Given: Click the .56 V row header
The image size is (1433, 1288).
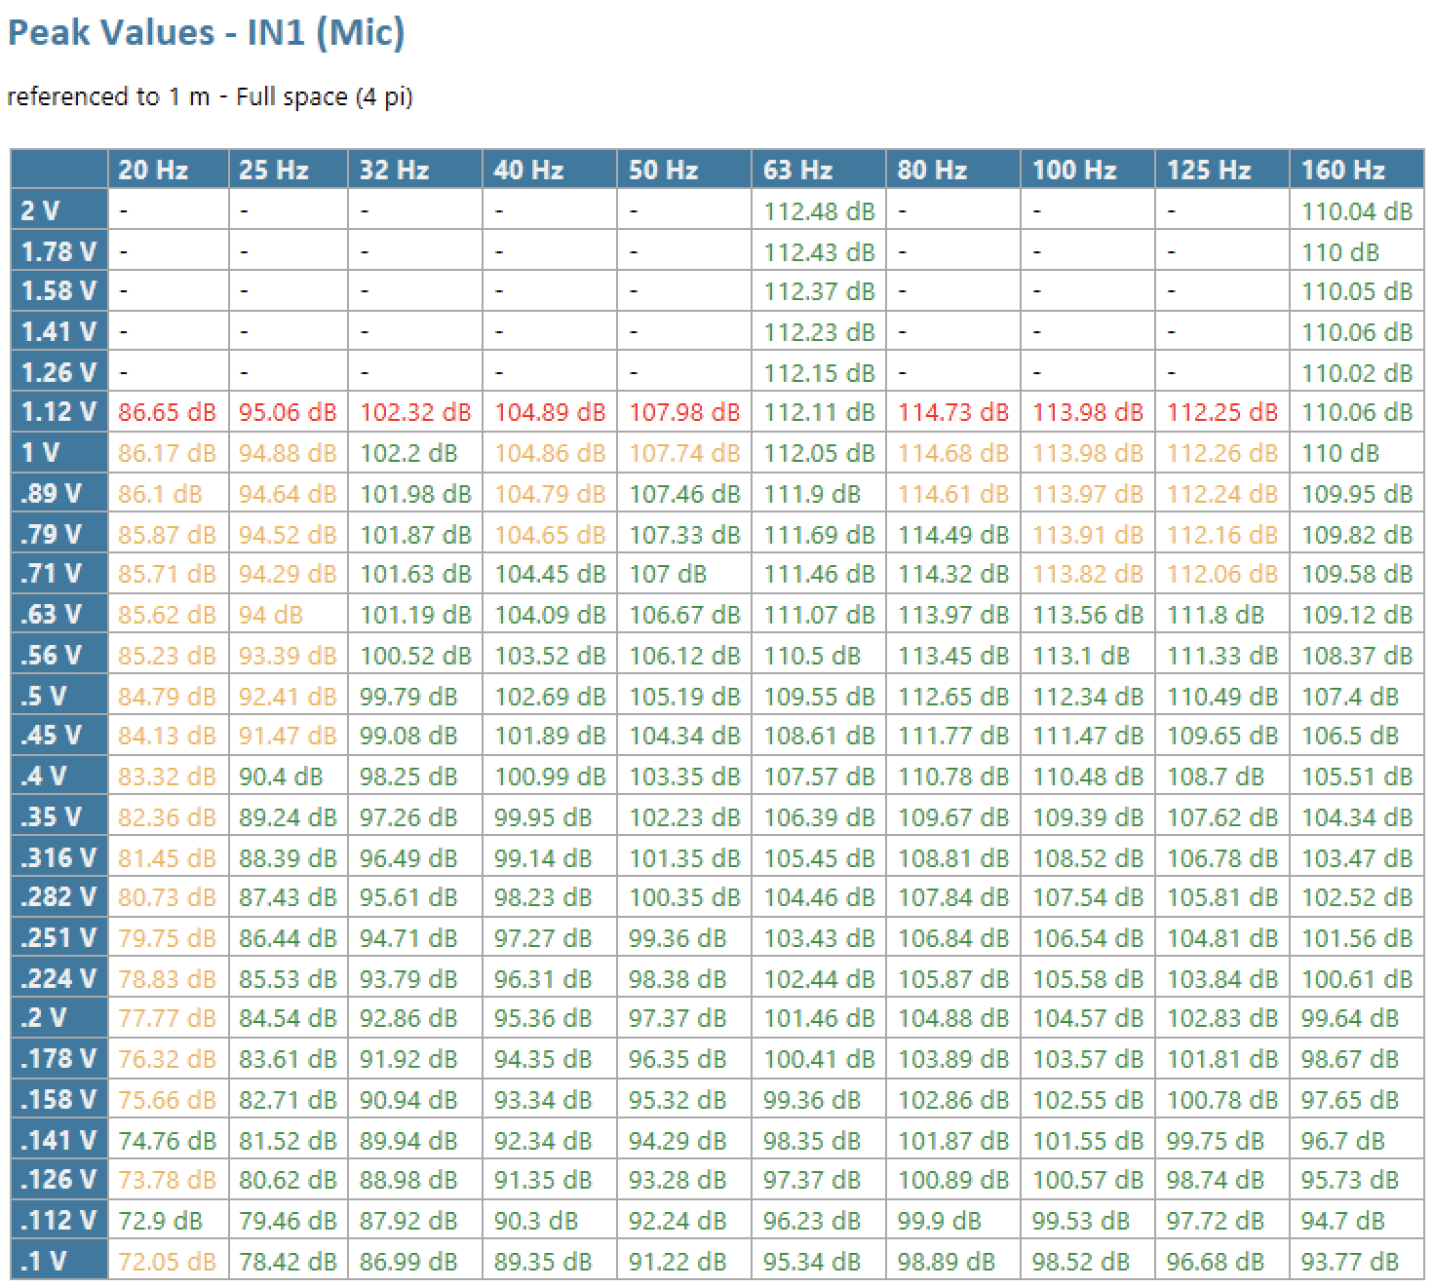Looking at the screenshot, I should (x=59, y=656).
